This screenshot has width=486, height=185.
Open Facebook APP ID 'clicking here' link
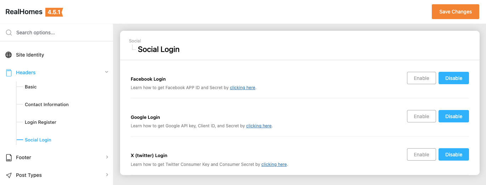(242, 88)
